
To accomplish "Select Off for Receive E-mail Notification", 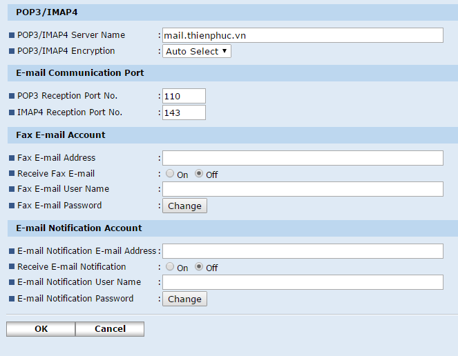I will point(199,267).
